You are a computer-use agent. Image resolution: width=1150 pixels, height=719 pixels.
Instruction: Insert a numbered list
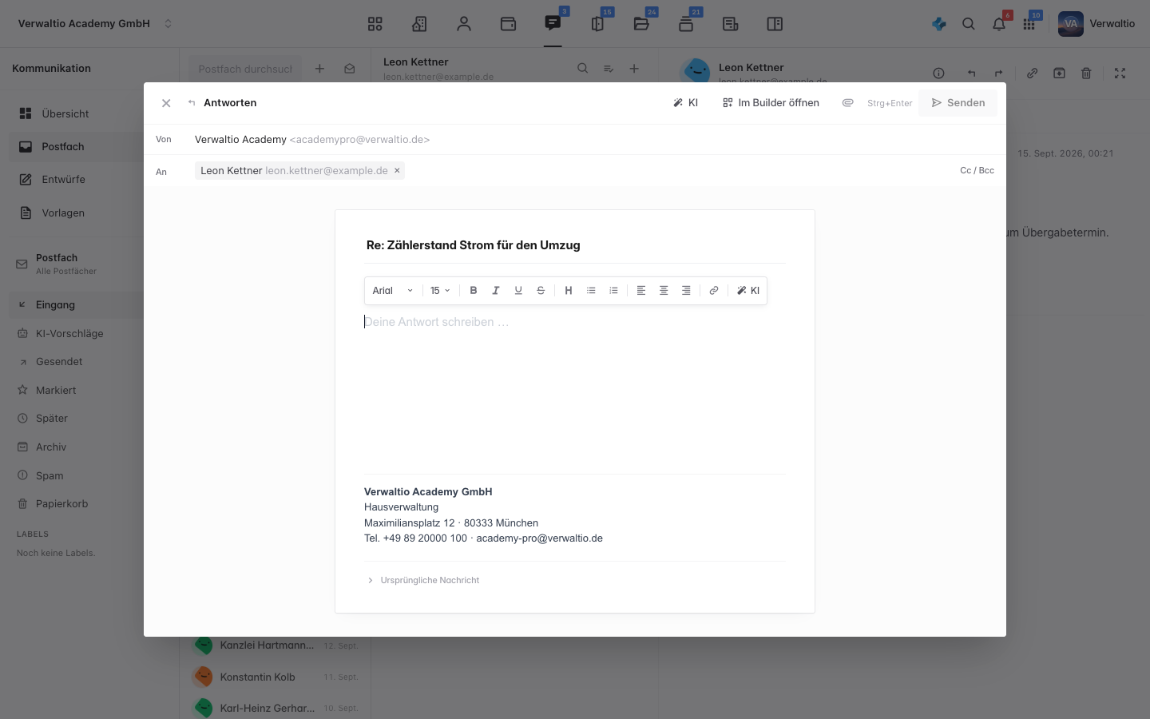pos(613,291)
